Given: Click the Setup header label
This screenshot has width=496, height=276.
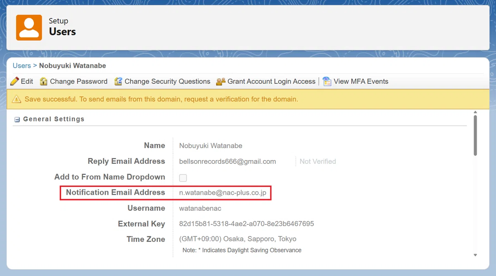Looking at the screenshot, I should (x=58, y=21).
